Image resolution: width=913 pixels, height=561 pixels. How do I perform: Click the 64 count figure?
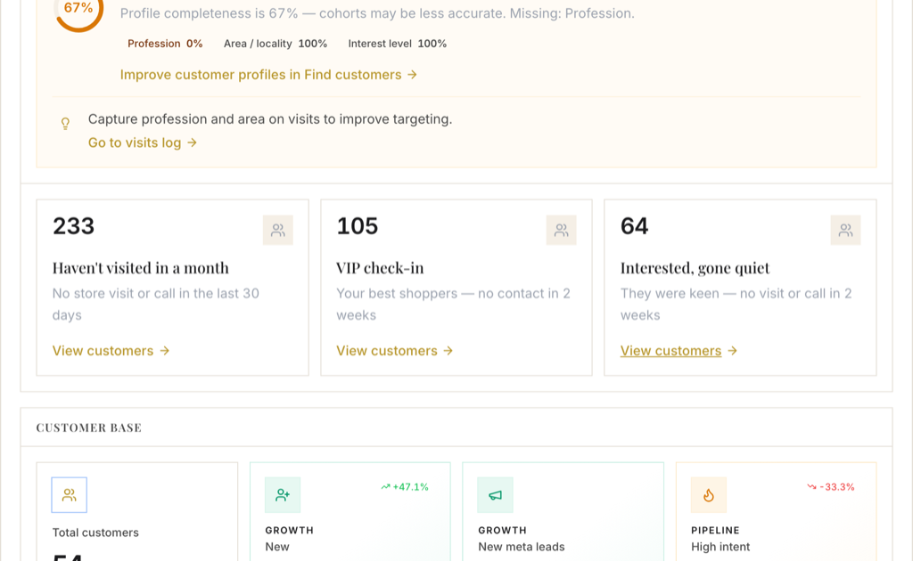coord(634,226)
